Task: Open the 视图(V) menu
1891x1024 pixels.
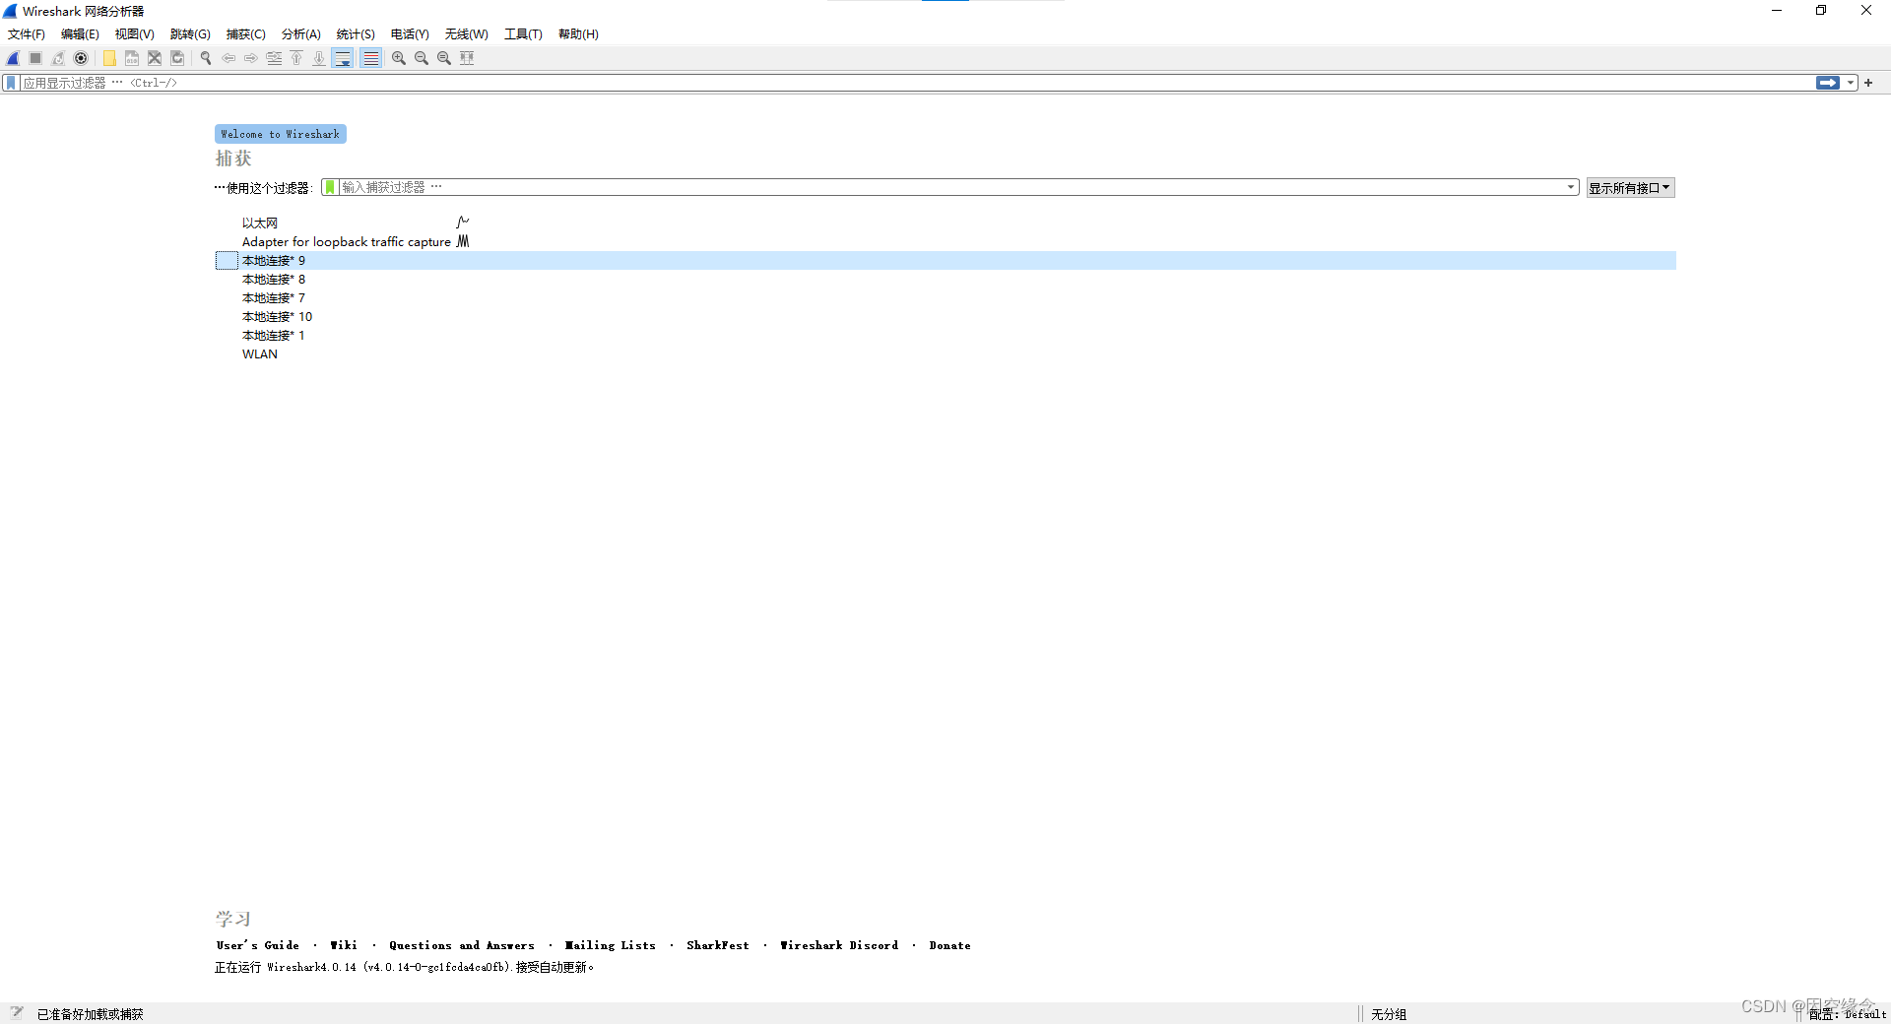Action: 135,34
